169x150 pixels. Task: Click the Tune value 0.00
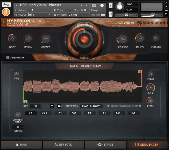[x=129, y=10]
